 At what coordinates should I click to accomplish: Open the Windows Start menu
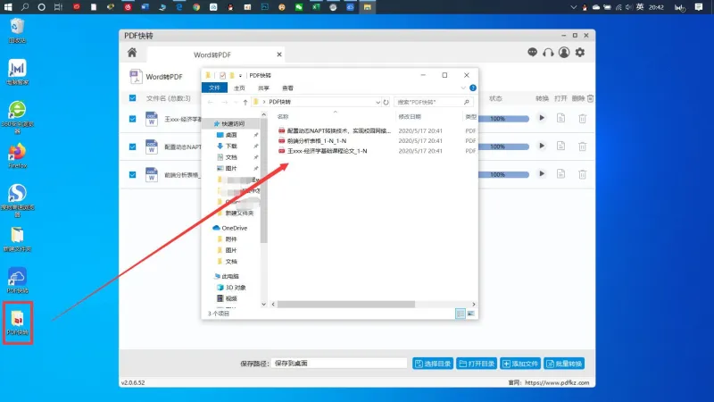pos(8,7)
